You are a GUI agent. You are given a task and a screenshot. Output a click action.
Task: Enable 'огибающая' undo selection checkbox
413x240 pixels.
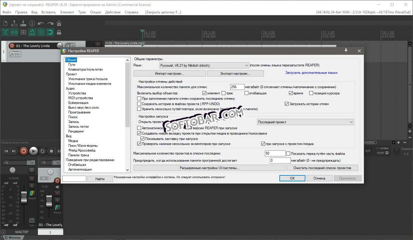point(246,93)
